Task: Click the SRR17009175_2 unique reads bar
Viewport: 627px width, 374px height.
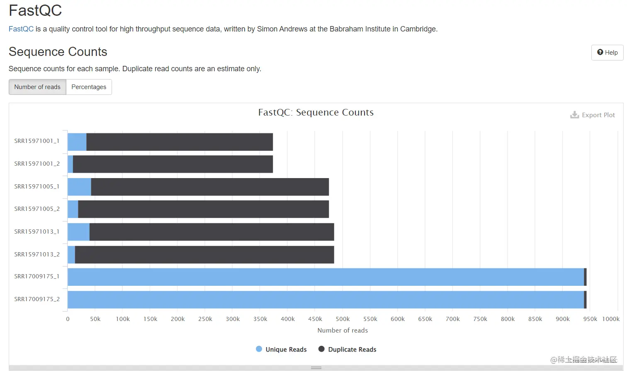Action: pos(326,300)
